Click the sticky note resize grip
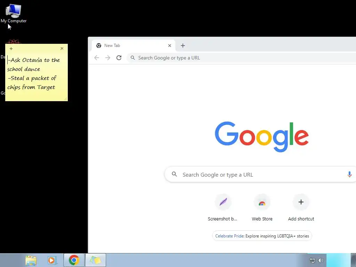 pyautogui.click(x=66, y=99)
